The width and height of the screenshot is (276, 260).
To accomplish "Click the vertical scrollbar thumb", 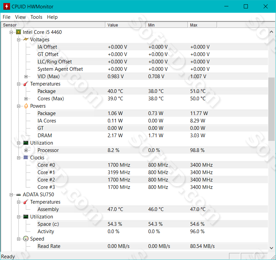I will 271,109.
